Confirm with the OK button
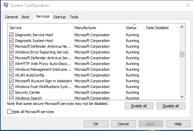The image size is (193, 131). coord(96,124)
